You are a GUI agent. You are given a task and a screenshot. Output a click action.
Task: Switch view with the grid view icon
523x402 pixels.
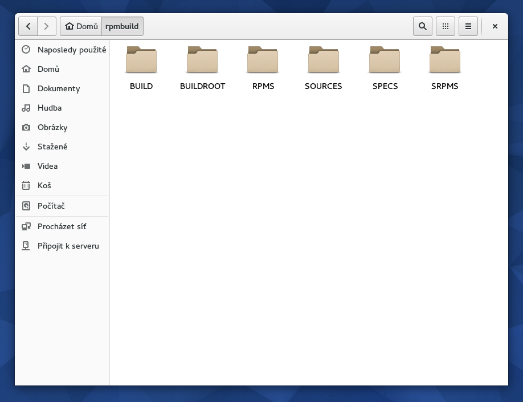coord(446,26)
